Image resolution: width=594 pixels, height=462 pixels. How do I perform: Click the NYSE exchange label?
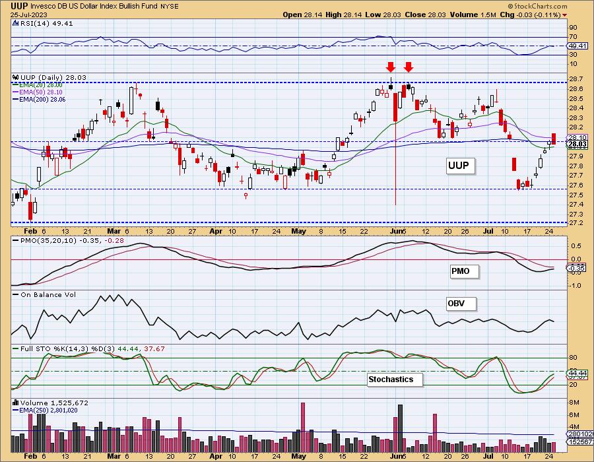point(170,7)
